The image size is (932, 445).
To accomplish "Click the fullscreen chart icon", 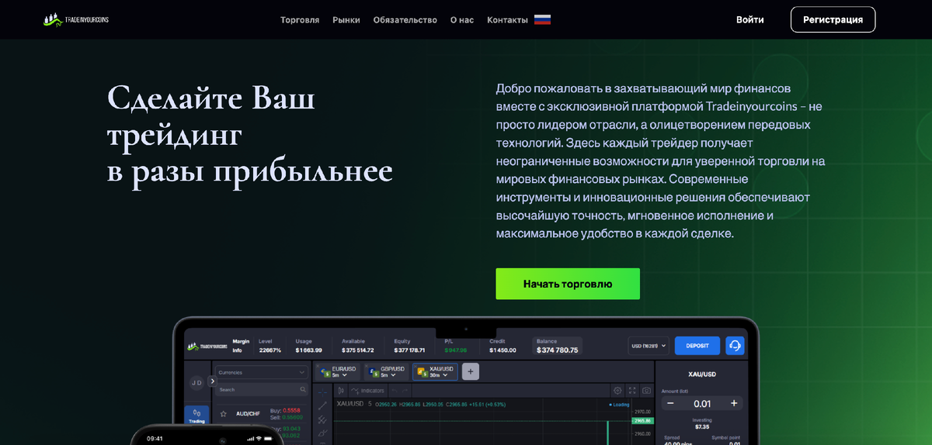I will coord(632,391).
